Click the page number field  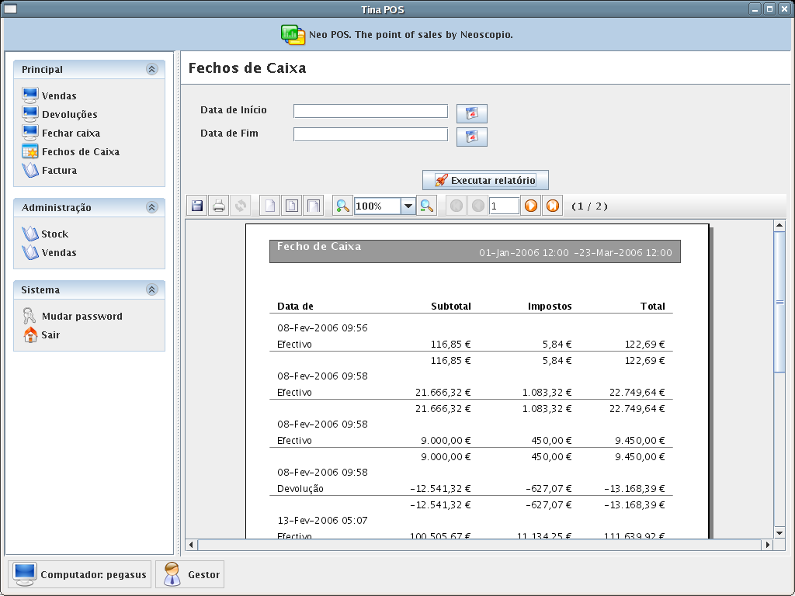click(504, 206)
